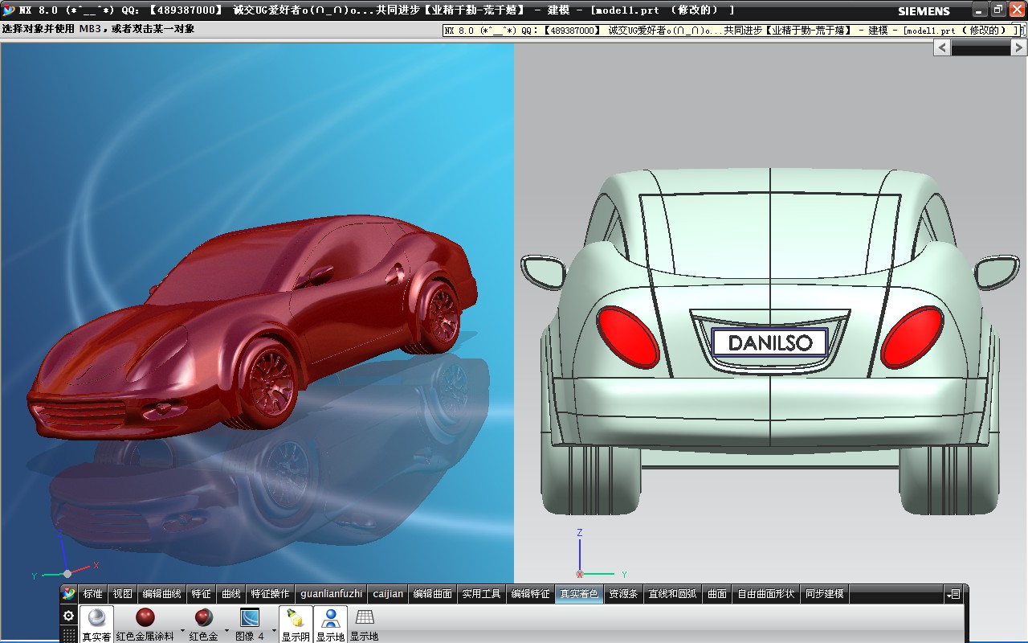Click the left side mirror in rear view
Image resolution: width=1028 pixels, height=643 pixels.
pyautogui.click(x=544, y=272)
